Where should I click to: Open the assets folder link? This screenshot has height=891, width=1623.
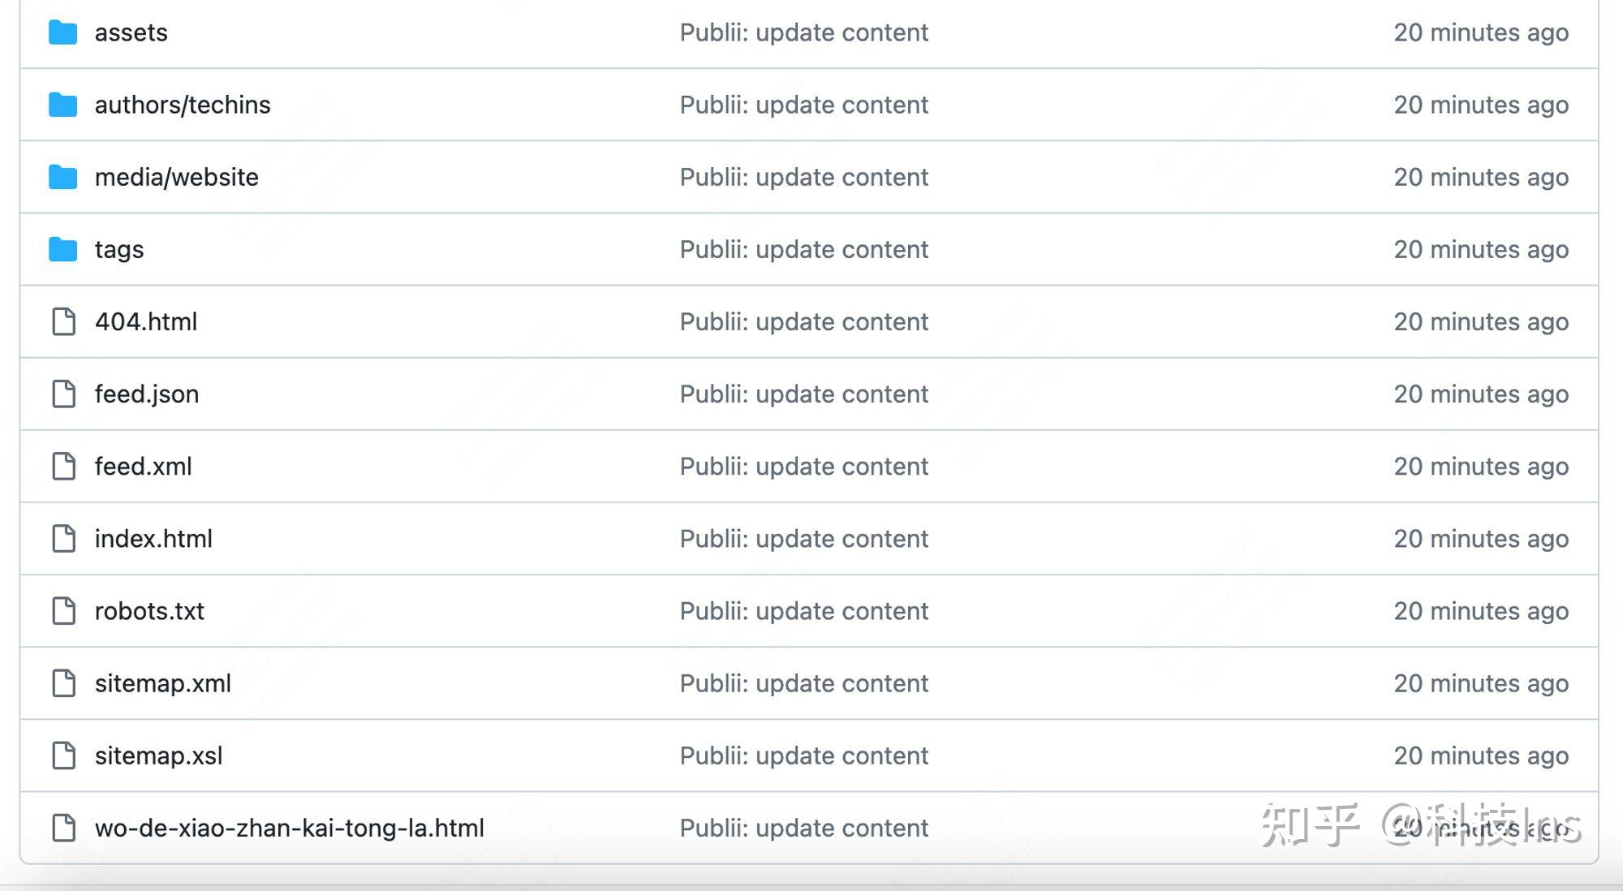tap(131, 32)
